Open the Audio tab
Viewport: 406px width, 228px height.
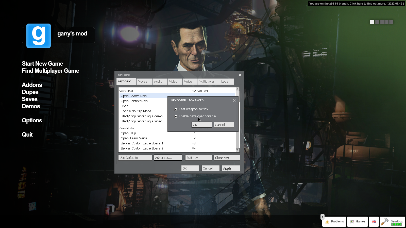coord(160,82)
